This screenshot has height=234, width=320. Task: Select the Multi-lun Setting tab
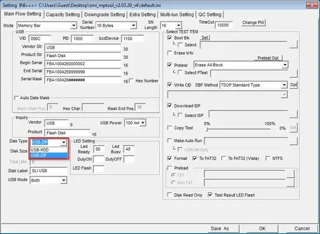click(x=177, y=14)
